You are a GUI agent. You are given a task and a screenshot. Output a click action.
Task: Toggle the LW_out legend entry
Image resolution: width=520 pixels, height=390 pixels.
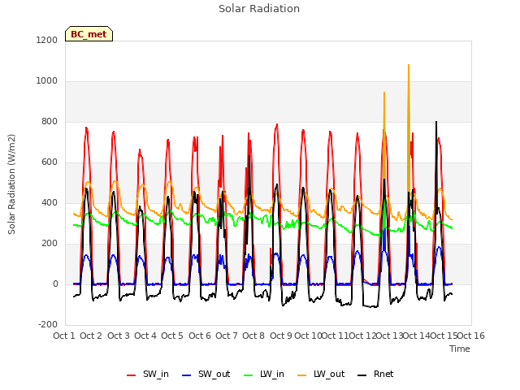pyautogui.click(x=321, y=375)
